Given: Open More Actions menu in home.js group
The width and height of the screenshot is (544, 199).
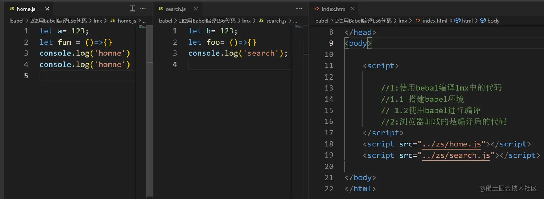Looking at the screenshot, I should pos(143,9).
